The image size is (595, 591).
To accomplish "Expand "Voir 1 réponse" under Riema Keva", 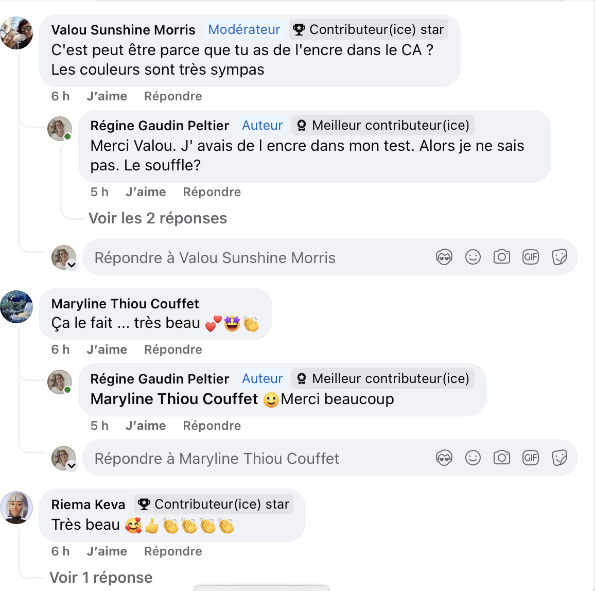I will [101, 578].
